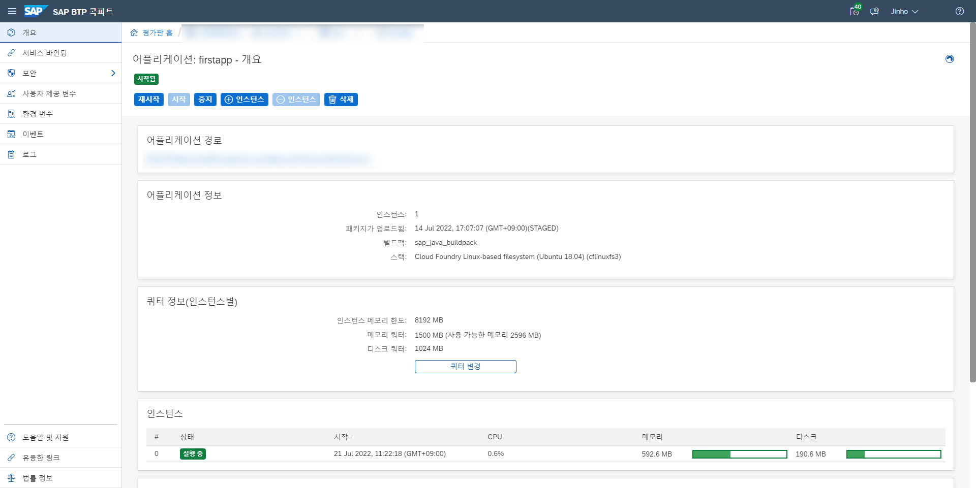Click instance 0's memory usage bar
Image resolution: width=976 pixels, height=488 pixels.
click(740, 454)
